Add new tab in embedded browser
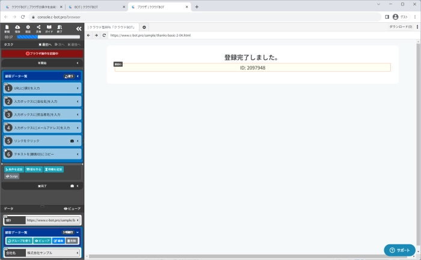This screenshot has width=421, height=260. [144, 27]
